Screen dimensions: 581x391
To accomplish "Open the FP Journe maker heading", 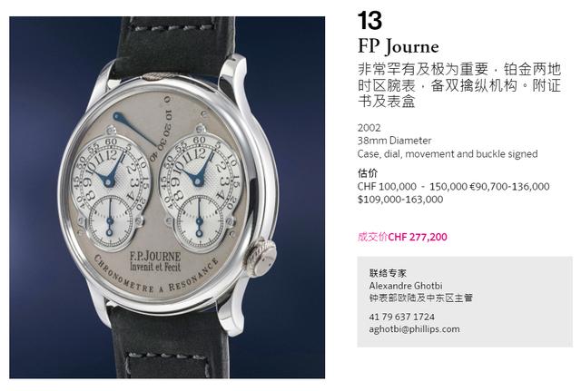I will [x=399, y=47].
